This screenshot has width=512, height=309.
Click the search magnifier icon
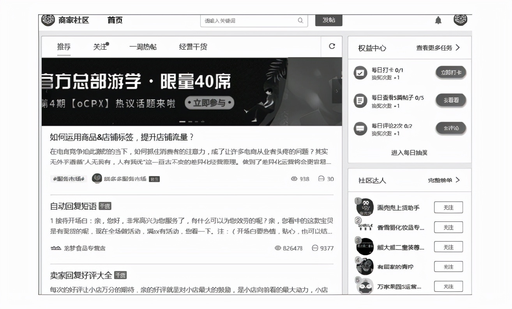click(300, 20)
